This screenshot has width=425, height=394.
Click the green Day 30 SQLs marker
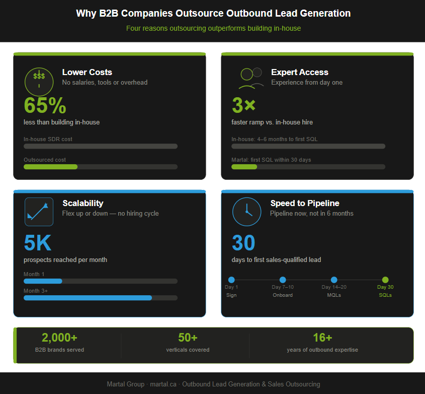(x=385, y=280)
